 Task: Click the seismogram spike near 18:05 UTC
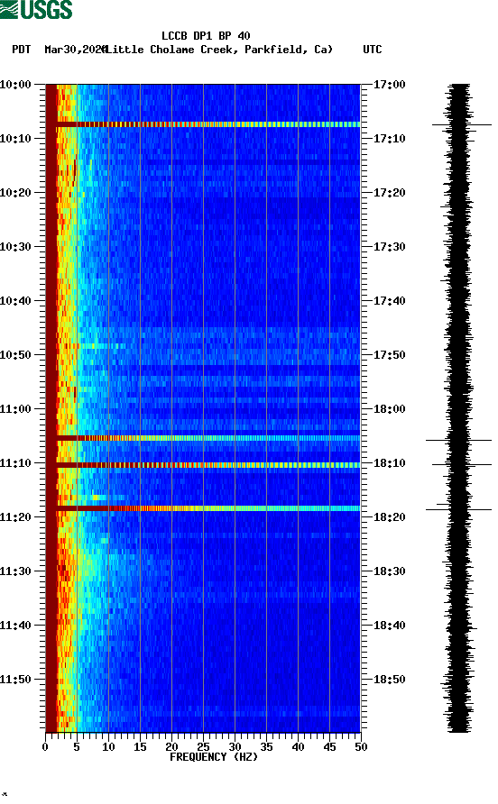click(458, 440)
